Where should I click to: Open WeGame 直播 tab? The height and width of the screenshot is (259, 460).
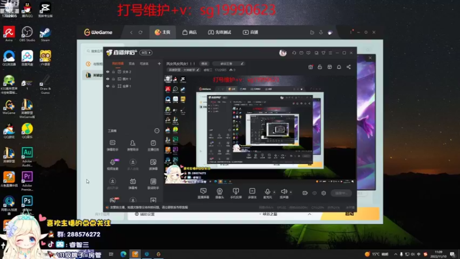coord(251,32)
